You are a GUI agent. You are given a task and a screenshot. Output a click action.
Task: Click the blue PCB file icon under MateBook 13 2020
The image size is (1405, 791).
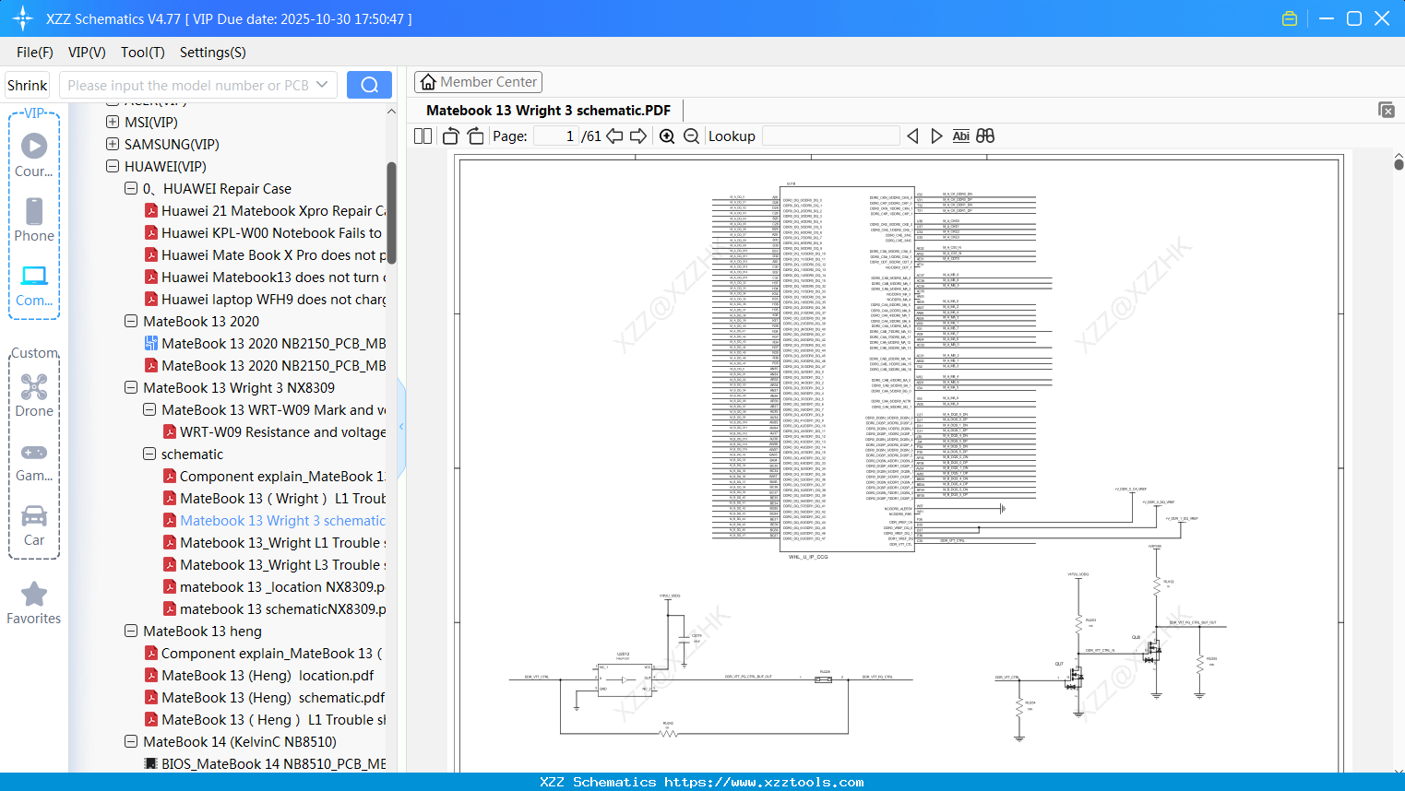[x=151, y=344]
